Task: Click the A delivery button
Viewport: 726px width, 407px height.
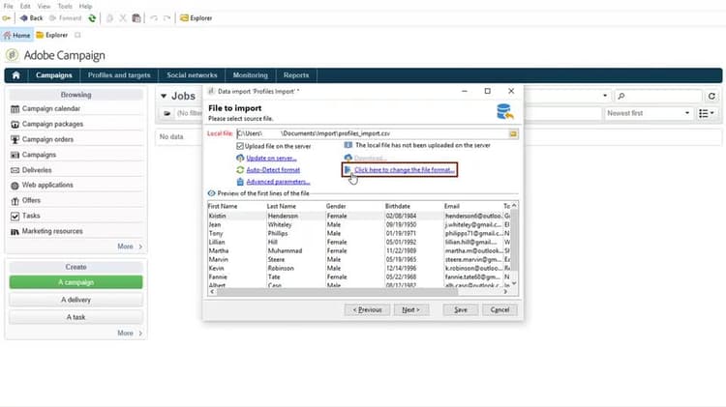Action: click(x=76, y=300)
